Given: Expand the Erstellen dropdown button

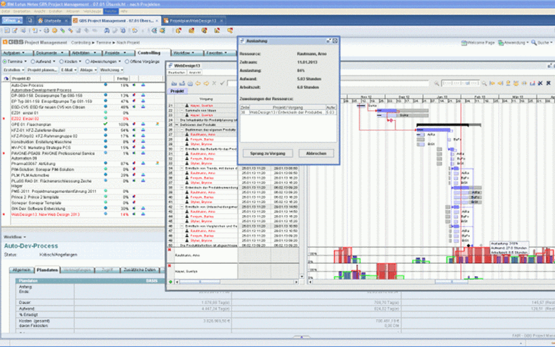Looking at the screenshot, I should click(x=14, y=70).
